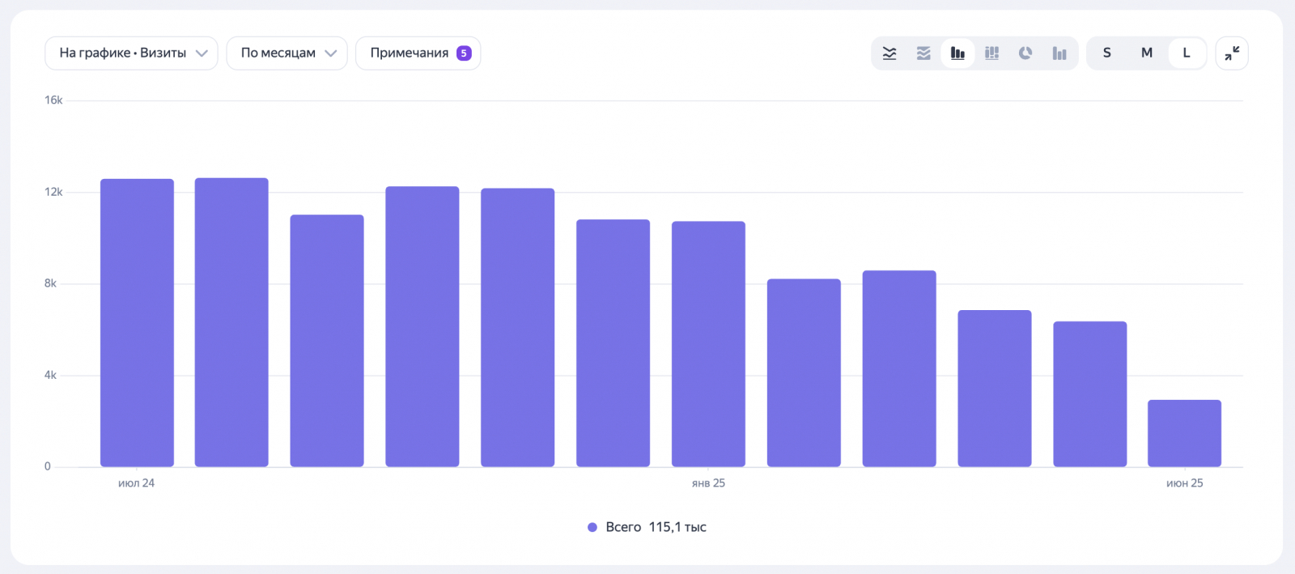Choose the stacked columns chart icon

click(x=991, y=53)
